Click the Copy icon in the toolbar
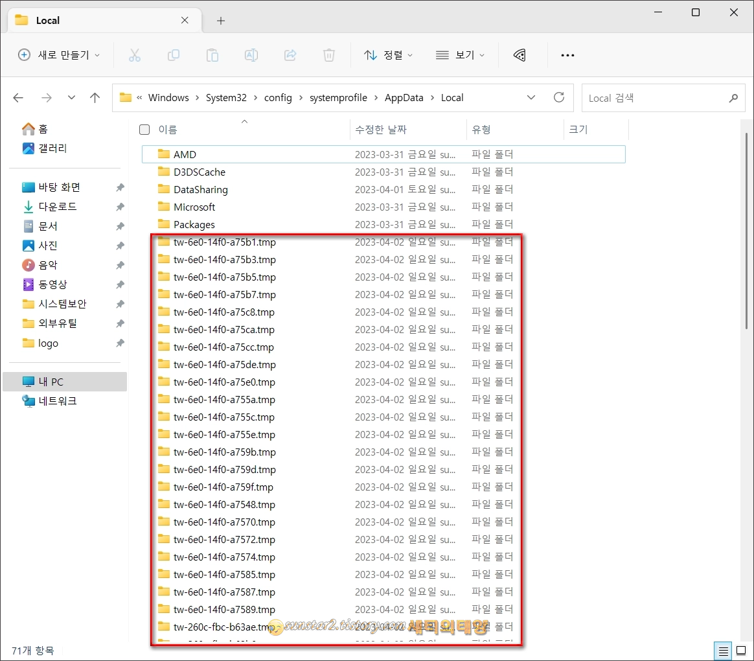The image size is (754, 661). coord(174,55)
